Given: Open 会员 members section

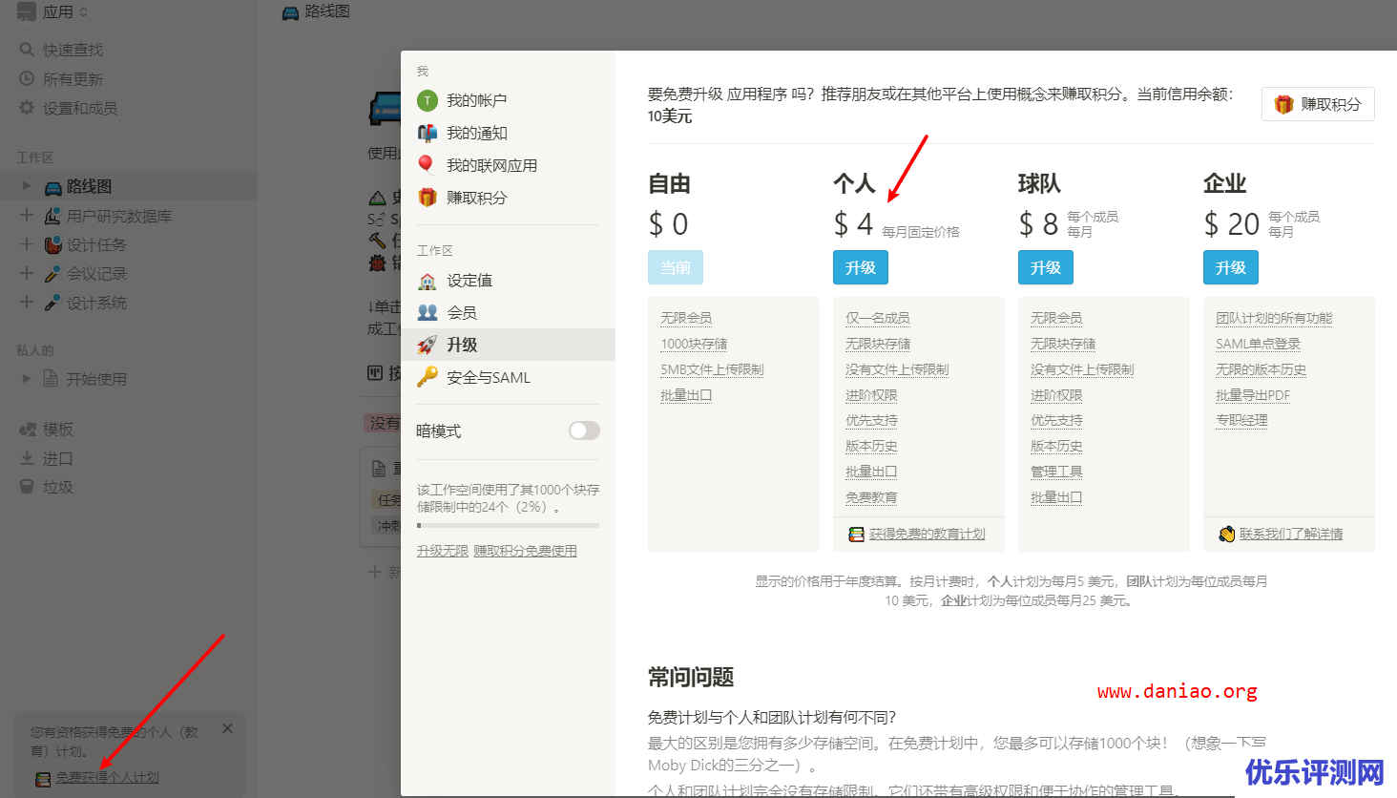Looking at the screenshot, I should [508, 312].
